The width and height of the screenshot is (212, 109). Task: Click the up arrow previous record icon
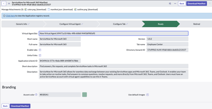pyautogui.click(x=210, y=3)
